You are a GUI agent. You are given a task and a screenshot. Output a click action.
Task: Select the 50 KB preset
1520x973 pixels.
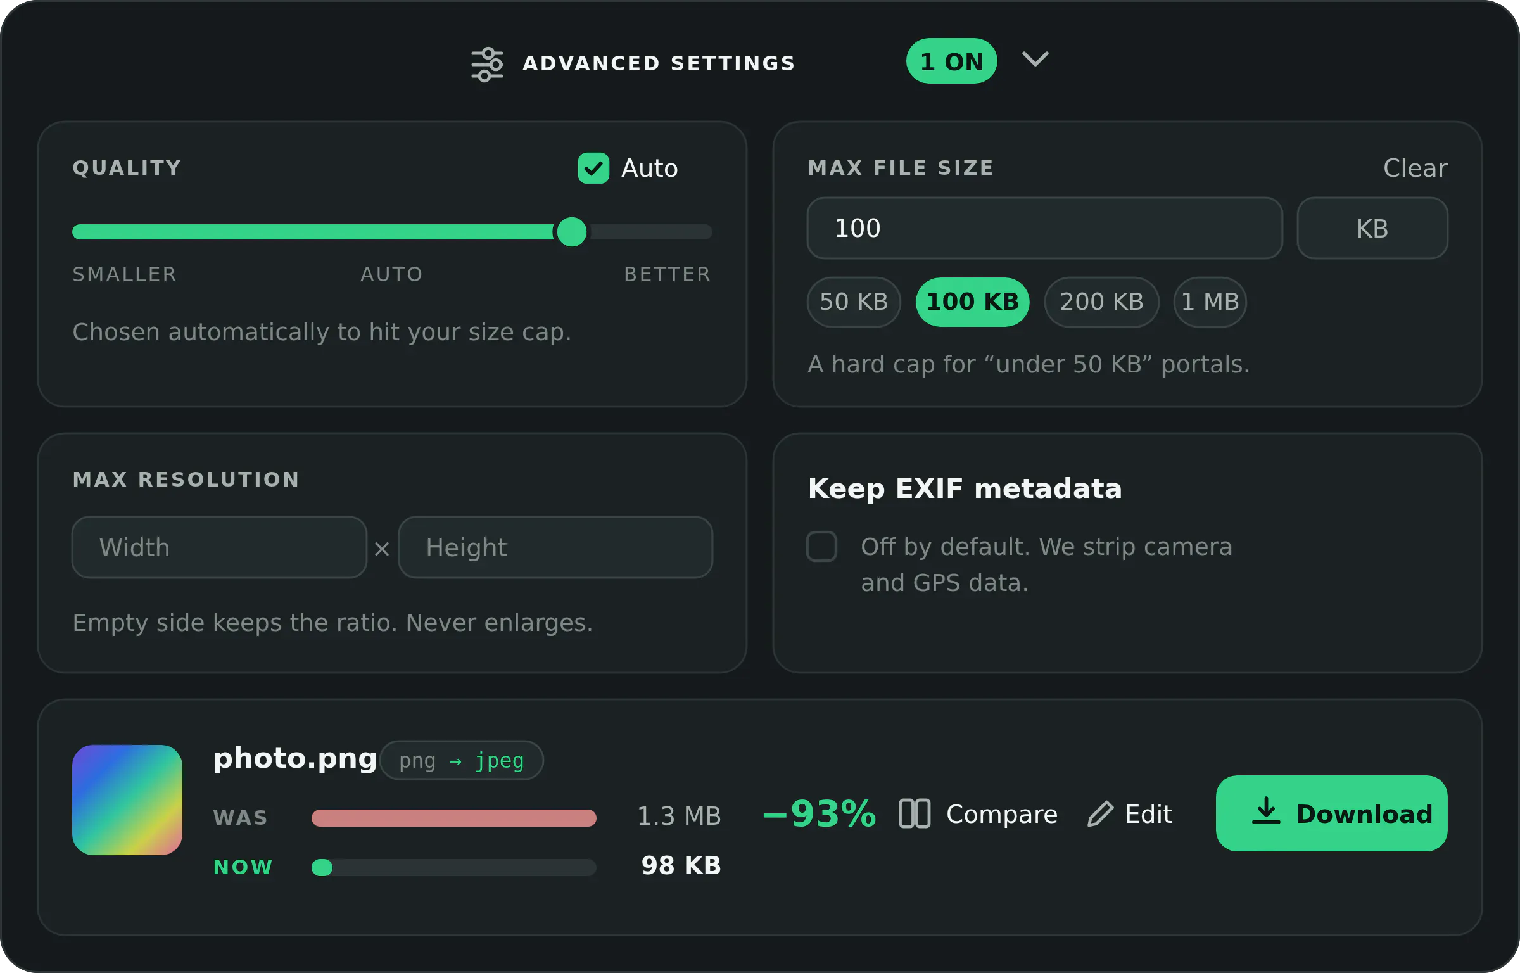[x=853, y=302]
